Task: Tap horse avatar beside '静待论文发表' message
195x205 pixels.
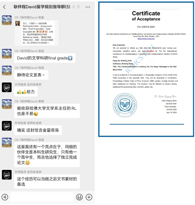Action: click(7, 70)
